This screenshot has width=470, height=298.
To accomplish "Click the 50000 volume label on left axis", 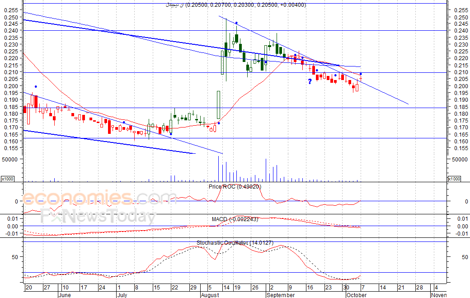I will coord(9,160).
